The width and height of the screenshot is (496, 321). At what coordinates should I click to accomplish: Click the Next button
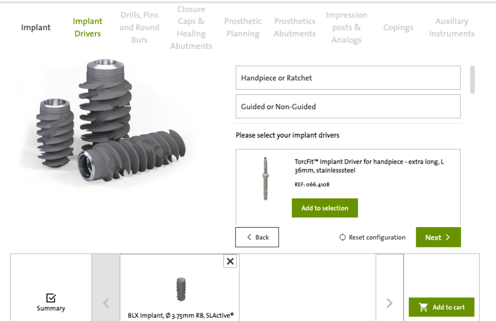coord(438,237)
